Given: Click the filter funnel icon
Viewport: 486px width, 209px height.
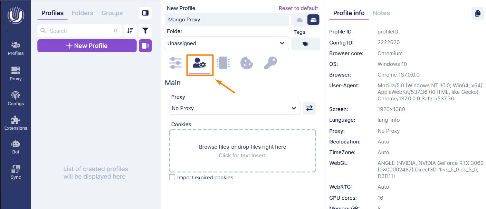Looking at the screenshot, I should coord(145,31).
